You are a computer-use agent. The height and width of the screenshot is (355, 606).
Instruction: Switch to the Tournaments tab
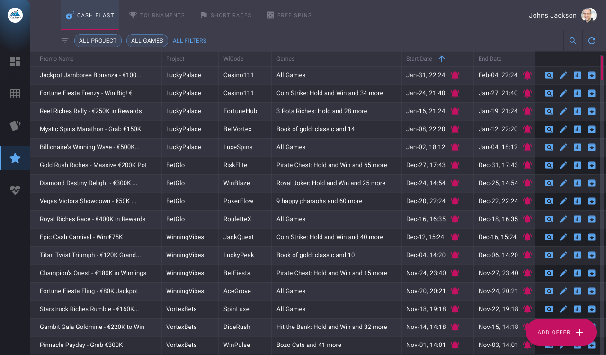[x=157, y=15]
